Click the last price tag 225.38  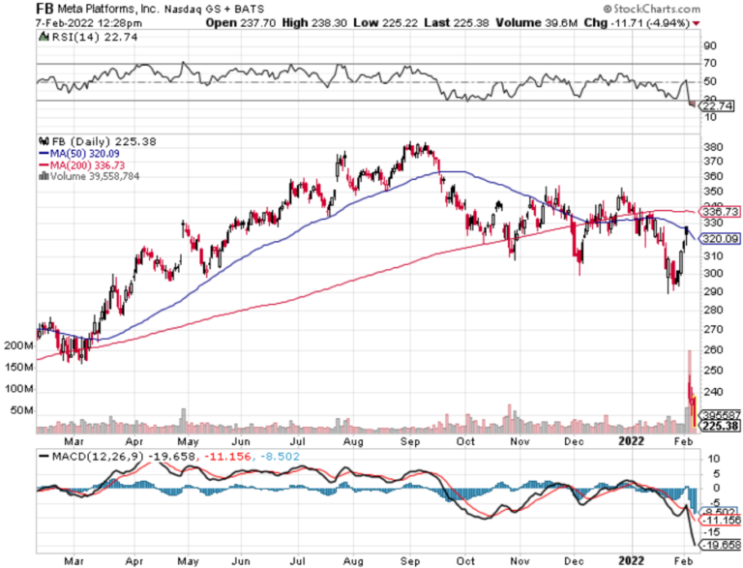720,426
